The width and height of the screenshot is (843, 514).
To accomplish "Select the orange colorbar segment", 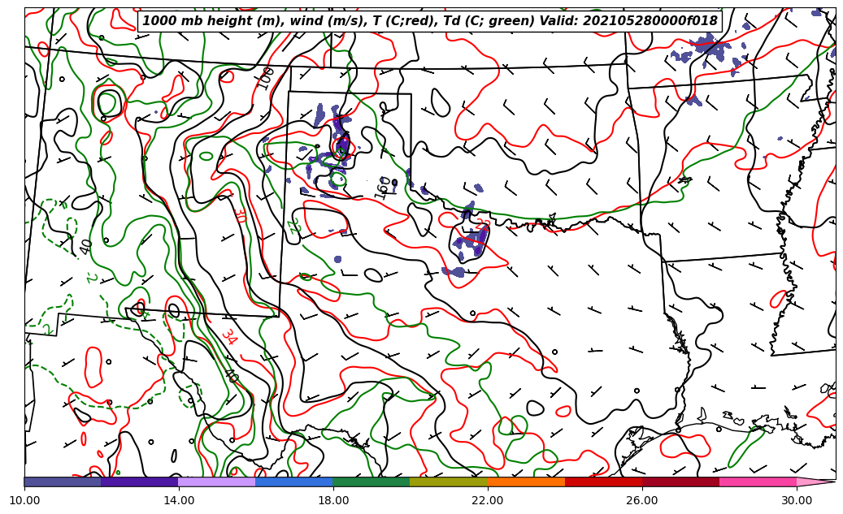I will coord(526,482).
